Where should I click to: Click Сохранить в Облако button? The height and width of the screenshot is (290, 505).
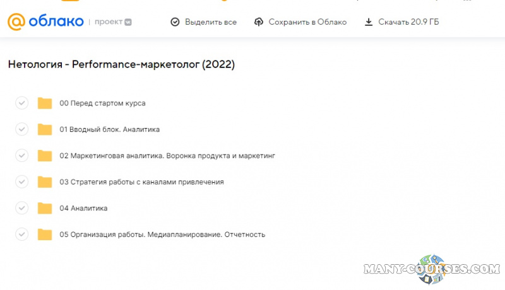307,22
